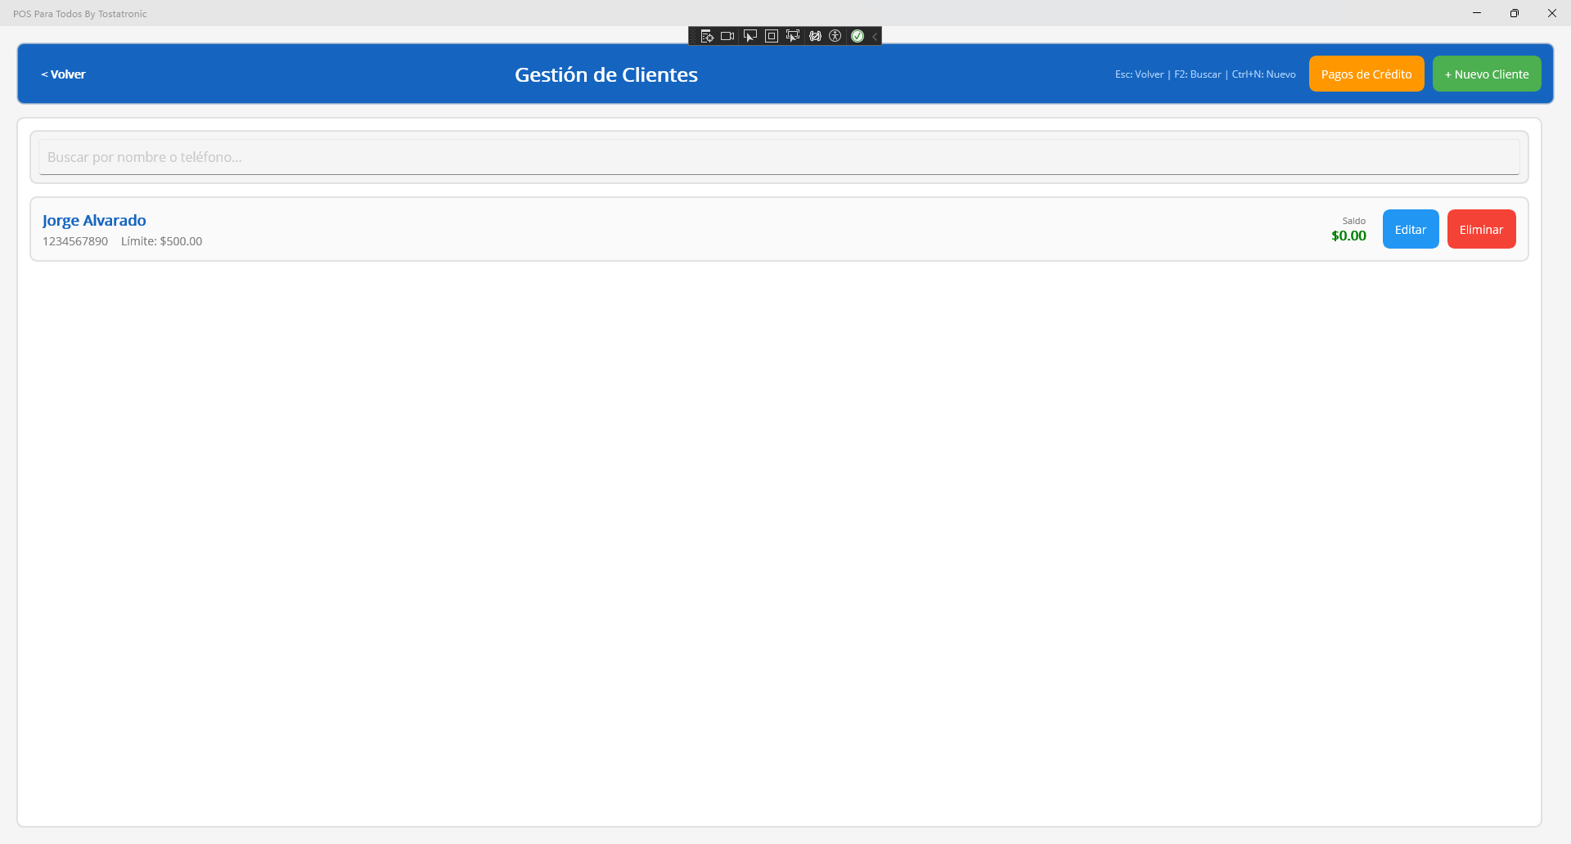The image size is (1571, 844).
Task: Click the debug toolbar drag handle
Action: [694, 36]
